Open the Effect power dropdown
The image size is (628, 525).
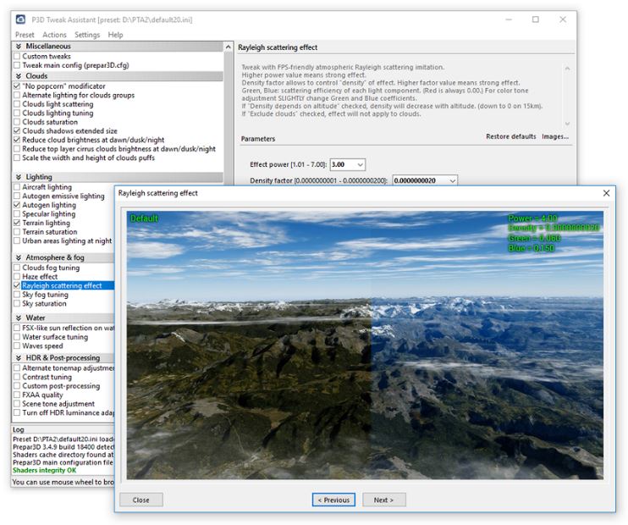360,165
